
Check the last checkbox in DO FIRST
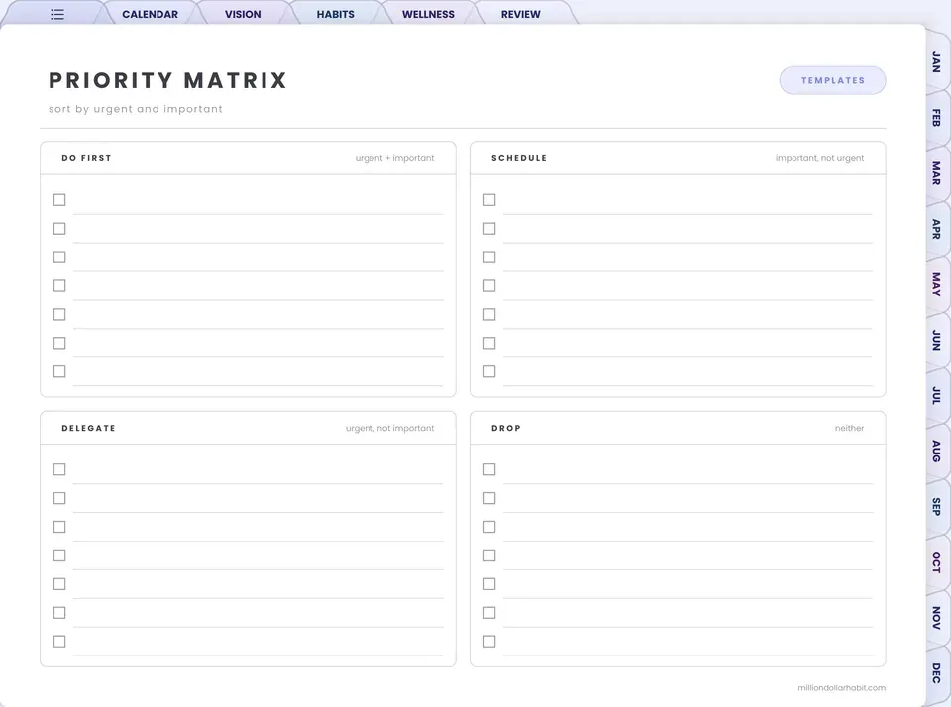coord(59,371)
